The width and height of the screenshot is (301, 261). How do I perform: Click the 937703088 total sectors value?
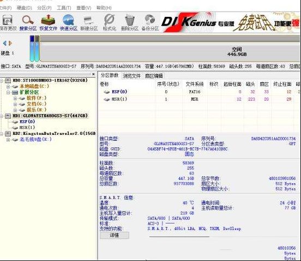[184, 184]
